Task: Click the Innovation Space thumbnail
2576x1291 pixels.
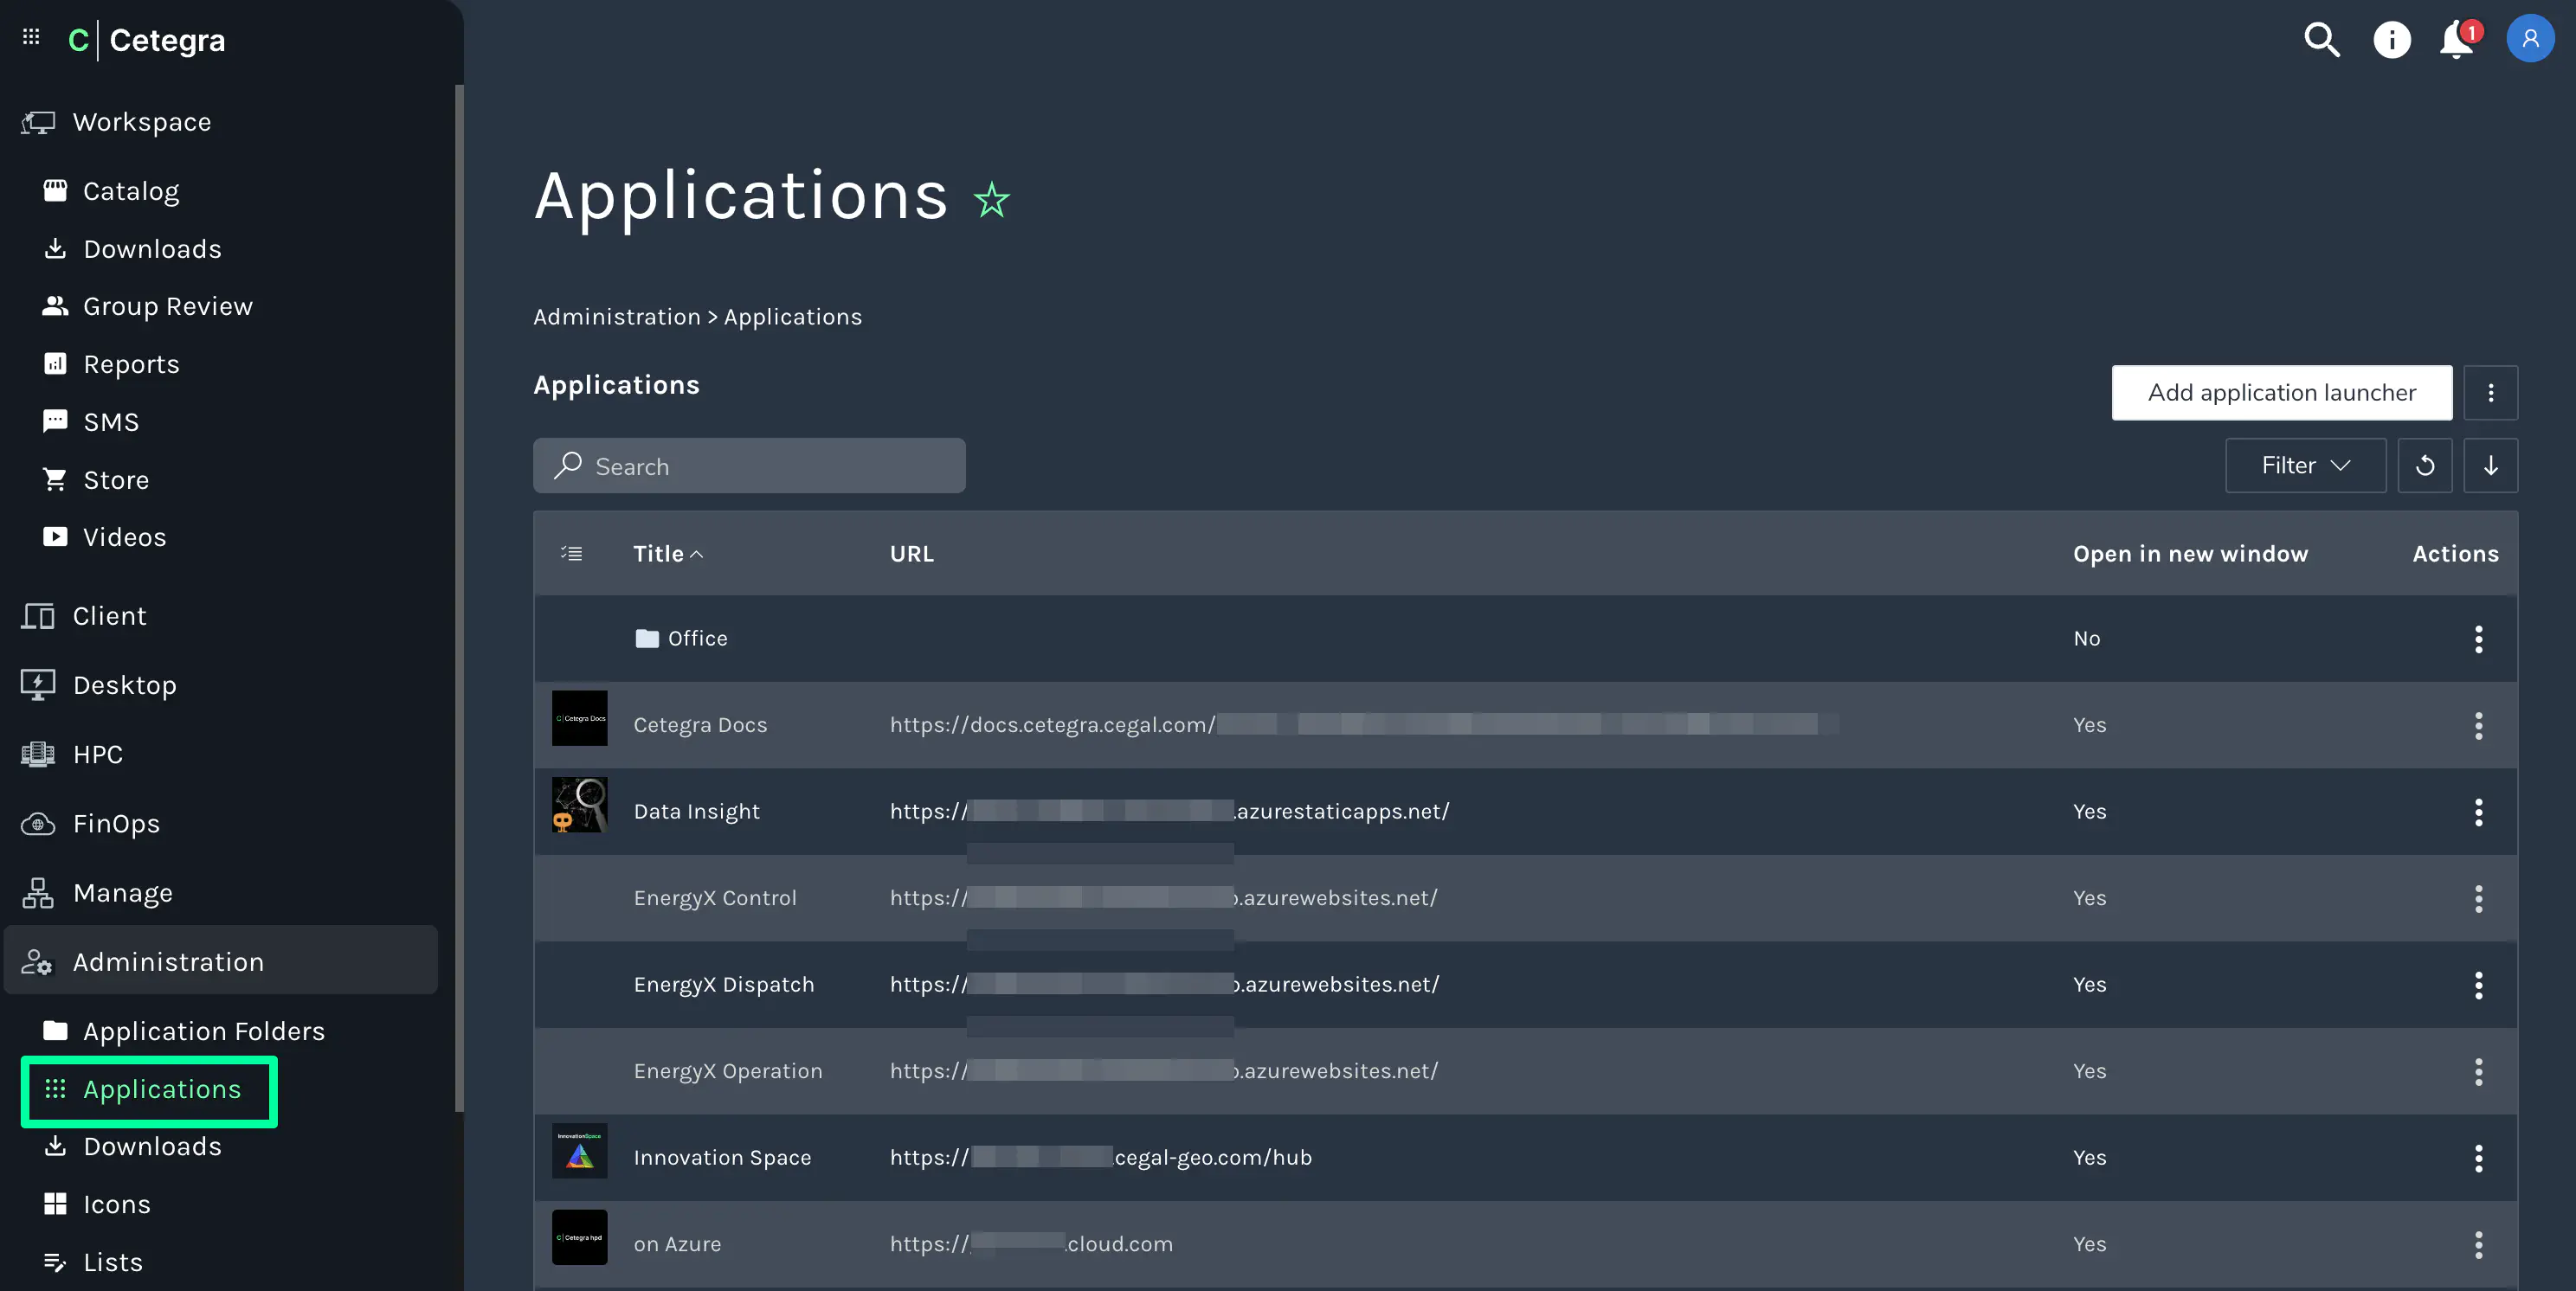Action: (580, 1150)
